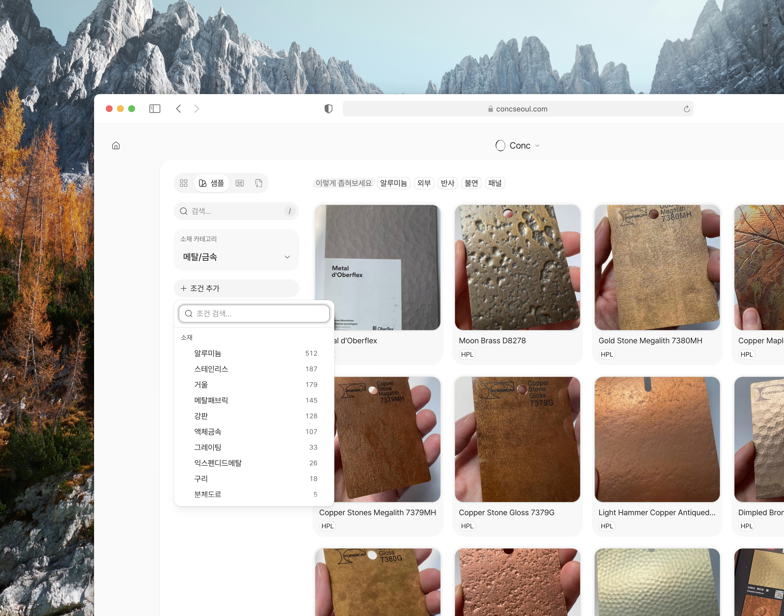Screen dimensions: 784x616
Task: Open the Gloss 7380G sample thumbnail
Action: pyautogui.click(x=377, y=582)
